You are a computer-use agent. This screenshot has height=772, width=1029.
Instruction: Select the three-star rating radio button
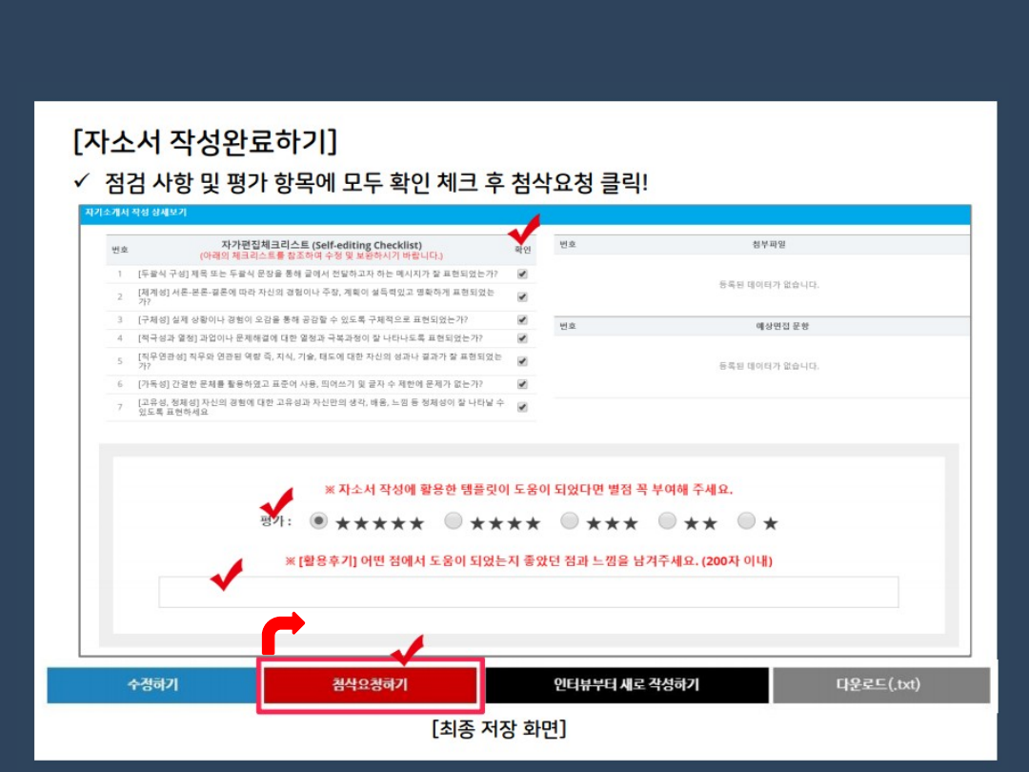[569, 521]
